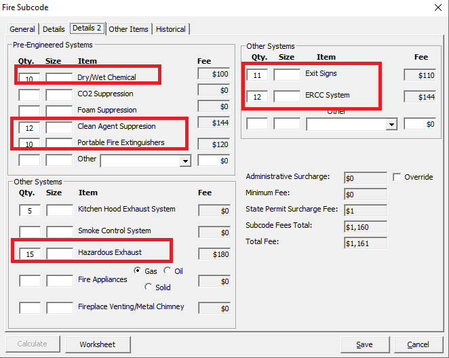Close the Fire Subcode dialog
Screen dimensions: 449x358
(x=437, y=7)
